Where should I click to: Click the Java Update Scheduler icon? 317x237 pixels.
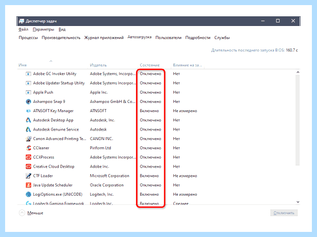tap(28, 185)
